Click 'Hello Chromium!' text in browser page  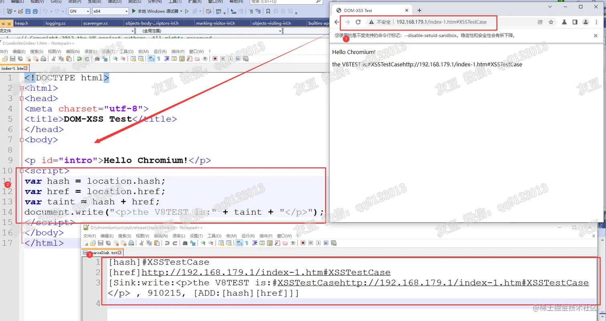(x=354, y=52)
